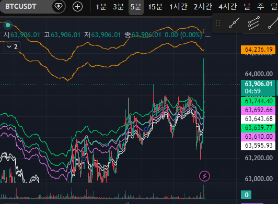Screen dimensions: 278x204
Task: Add a symbol with the plus icon
Action: click(77, 7)
